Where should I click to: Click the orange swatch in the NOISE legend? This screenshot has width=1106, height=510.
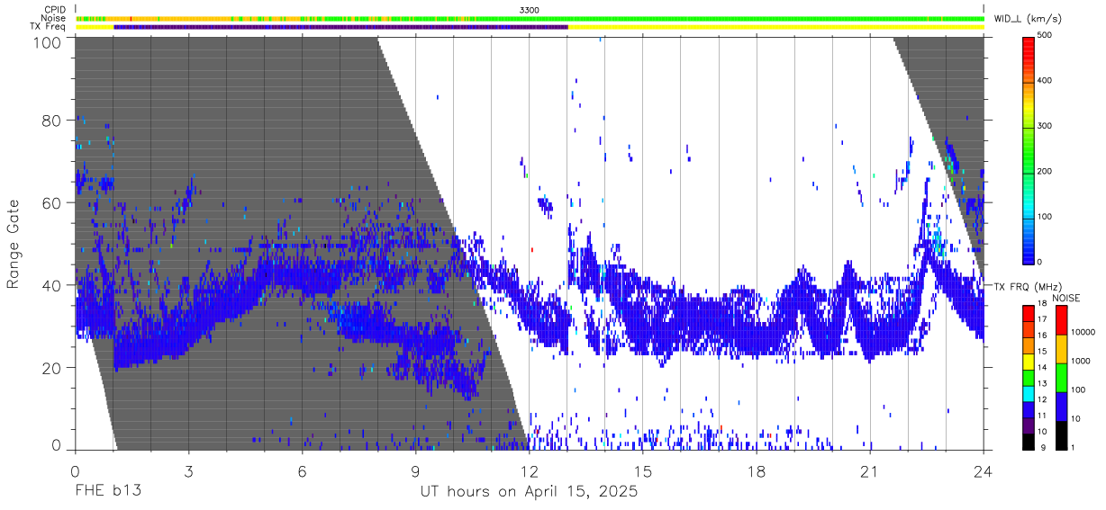tap(1061, 348)
